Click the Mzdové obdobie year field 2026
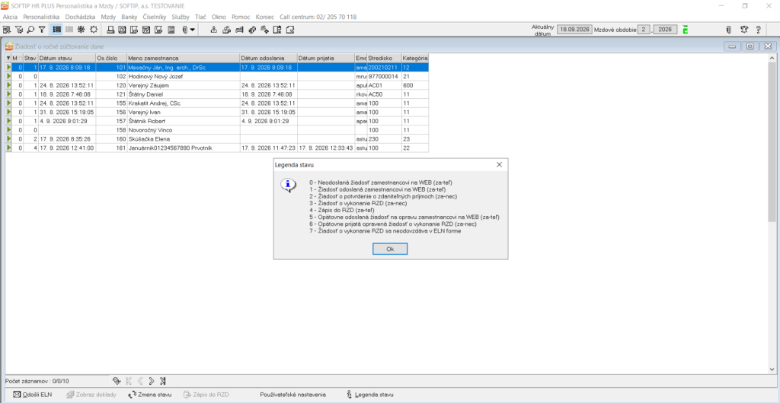Image resolution: width=780 pixels, height=403 pixels. pyautogui.click(x=665, y=30)
